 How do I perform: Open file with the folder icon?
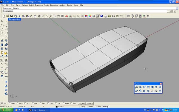[x=8, y=16]
